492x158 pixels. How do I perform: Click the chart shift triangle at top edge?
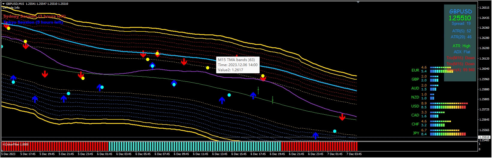(x=358, y=2)
